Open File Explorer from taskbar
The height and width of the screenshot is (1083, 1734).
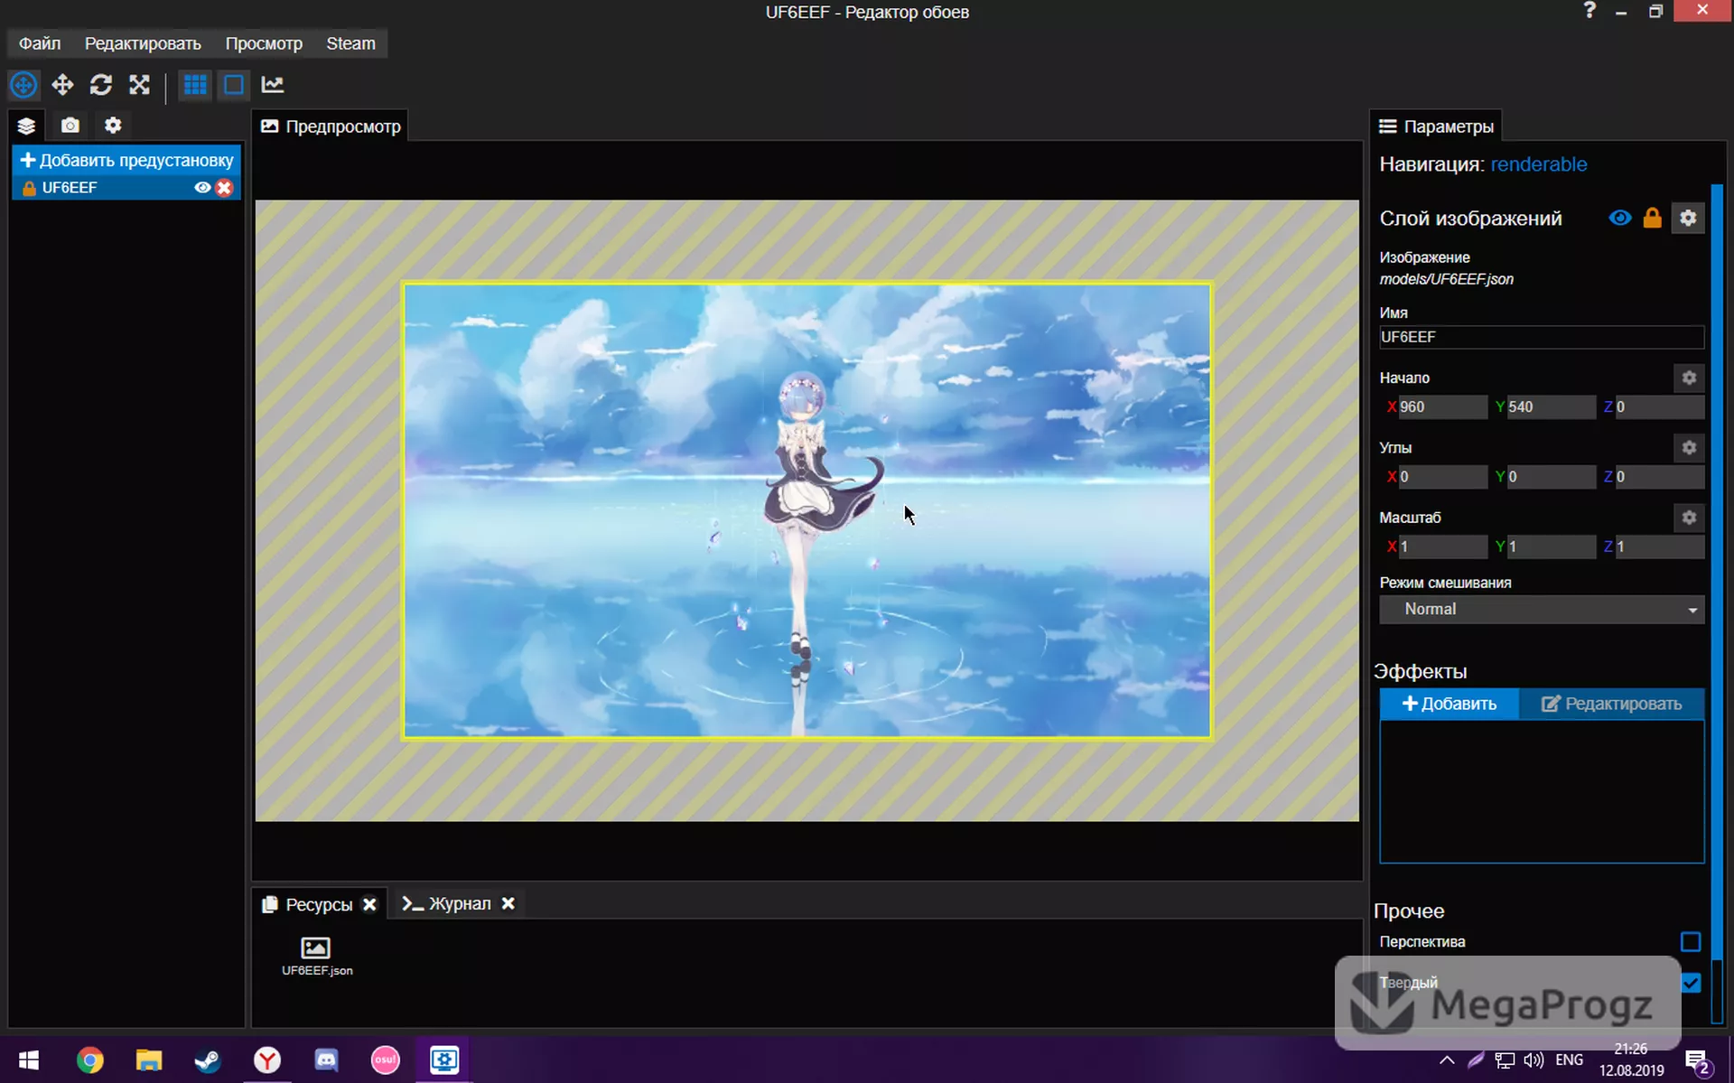click(149, 1060)
